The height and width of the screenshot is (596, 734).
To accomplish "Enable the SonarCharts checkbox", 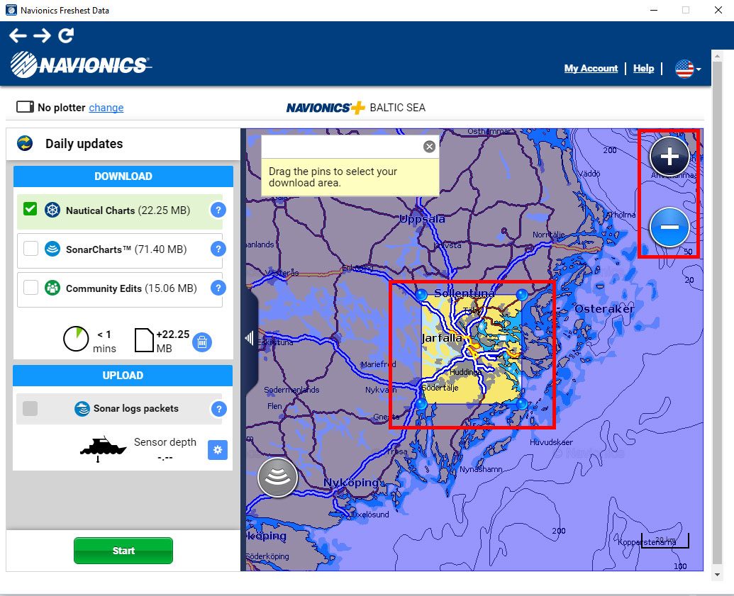I will [31, 249].
